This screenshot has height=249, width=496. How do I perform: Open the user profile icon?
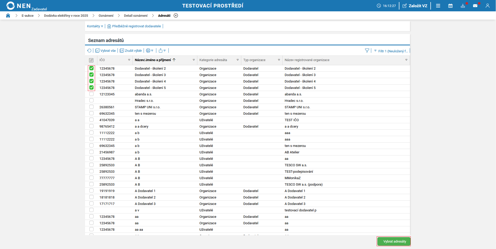pyautogui.click(x=487, y=6)
